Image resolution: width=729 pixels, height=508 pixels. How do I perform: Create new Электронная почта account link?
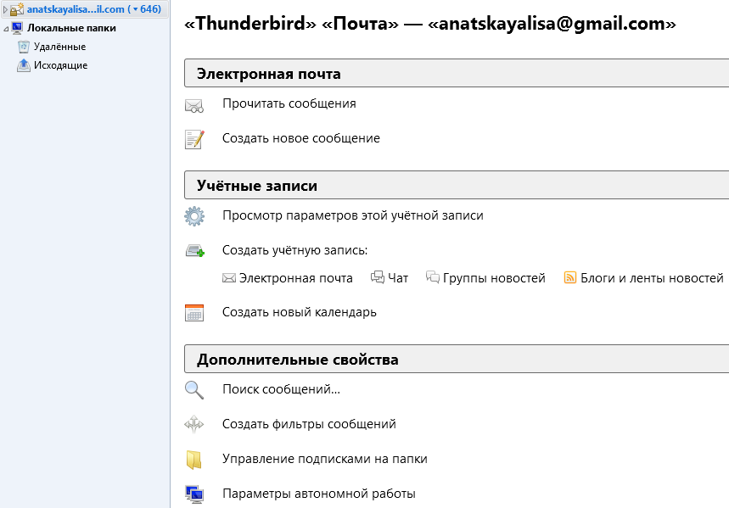click(295, 278)
